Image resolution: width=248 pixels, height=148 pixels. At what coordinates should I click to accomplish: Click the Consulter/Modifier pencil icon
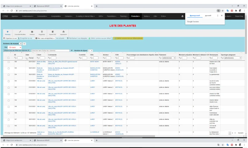pyautogui.click(x=20, y=32)
